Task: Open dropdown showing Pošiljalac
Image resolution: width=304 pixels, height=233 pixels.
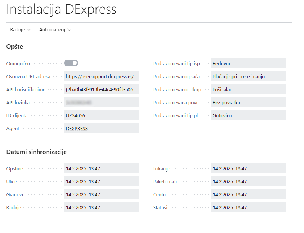Action: [248, 89]
